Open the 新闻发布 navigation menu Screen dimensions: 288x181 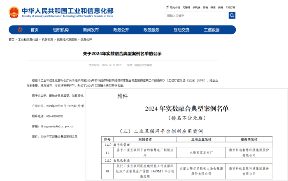pos(91,30)
